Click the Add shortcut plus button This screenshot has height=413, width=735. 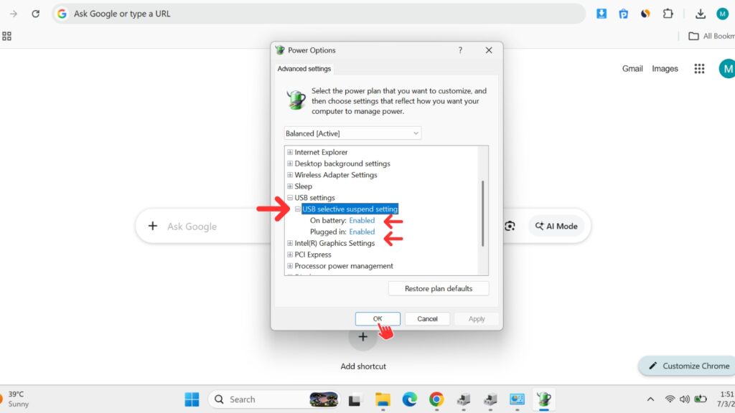(362, 337)
